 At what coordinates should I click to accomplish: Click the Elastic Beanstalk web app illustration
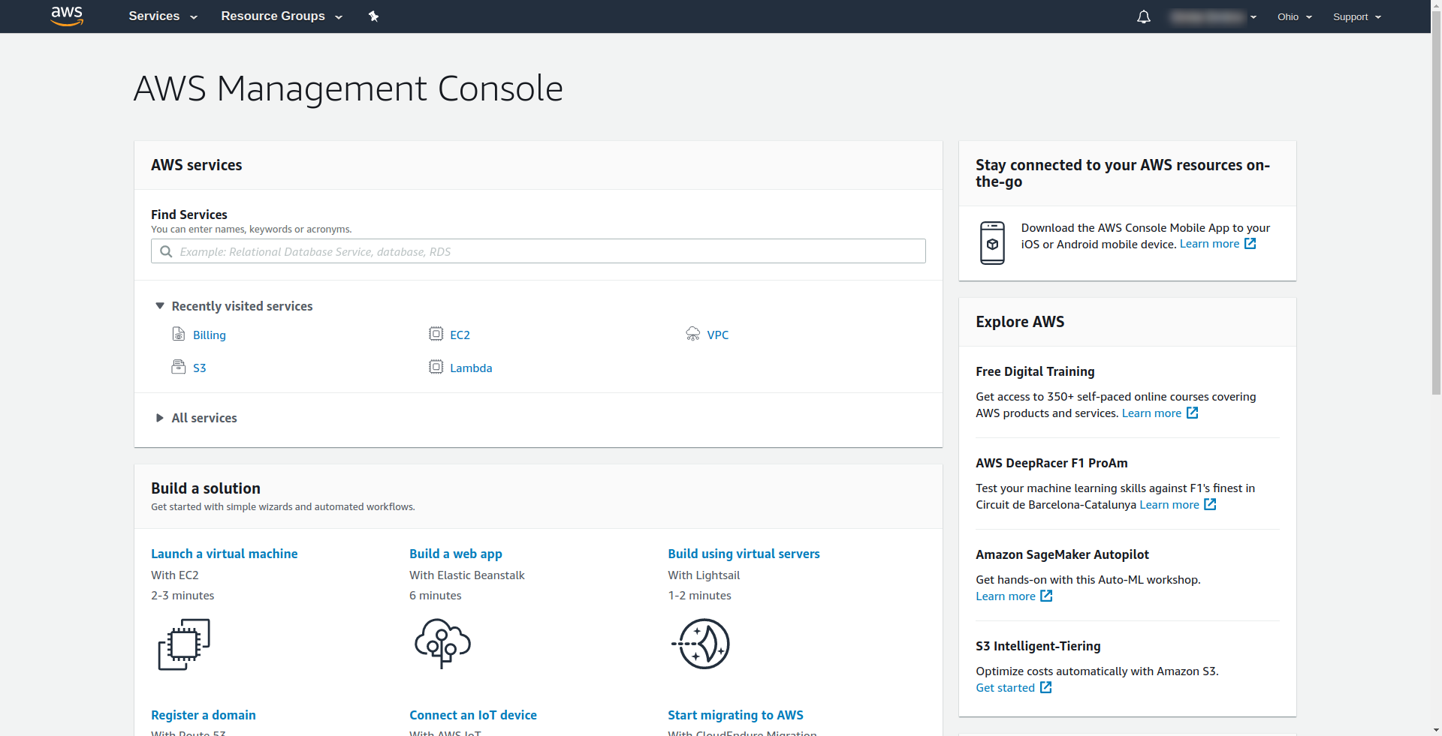[442, 644]
